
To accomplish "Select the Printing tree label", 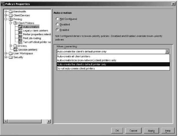I will 18,19.
